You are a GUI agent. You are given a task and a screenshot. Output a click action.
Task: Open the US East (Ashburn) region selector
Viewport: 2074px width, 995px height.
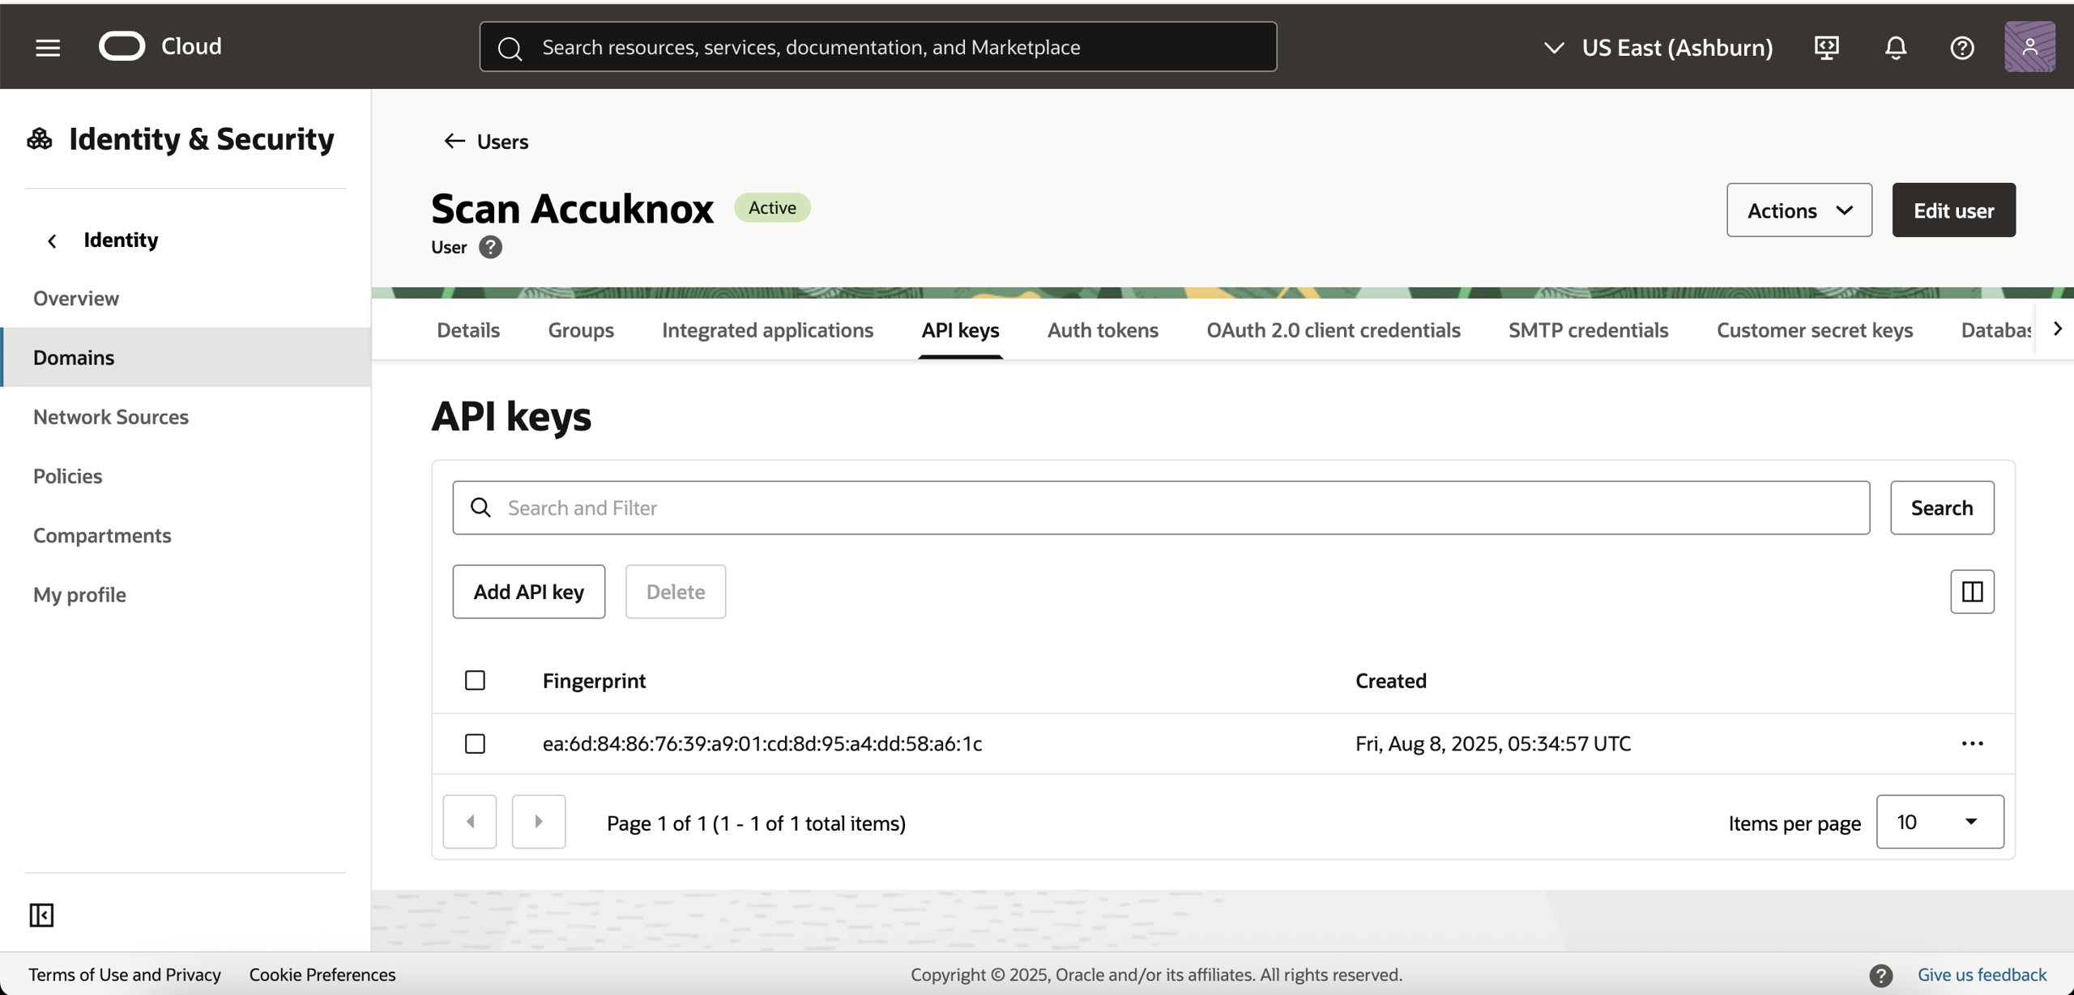1658,47
